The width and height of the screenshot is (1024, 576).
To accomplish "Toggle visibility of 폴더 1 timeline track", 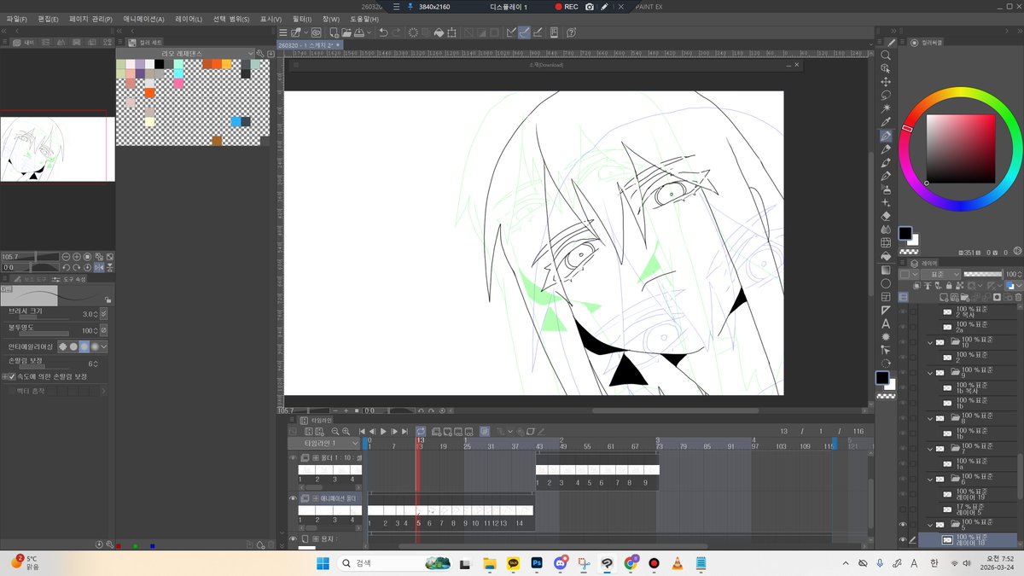I will click(x=293, y=458).
